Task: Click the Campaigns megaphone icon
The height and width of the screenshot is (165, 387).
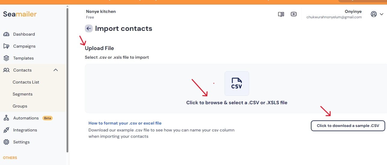Action: [6, 46]
